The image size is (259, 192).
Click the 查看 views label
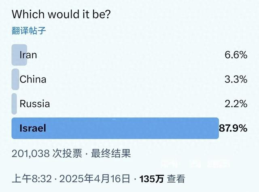pos(176,179)
